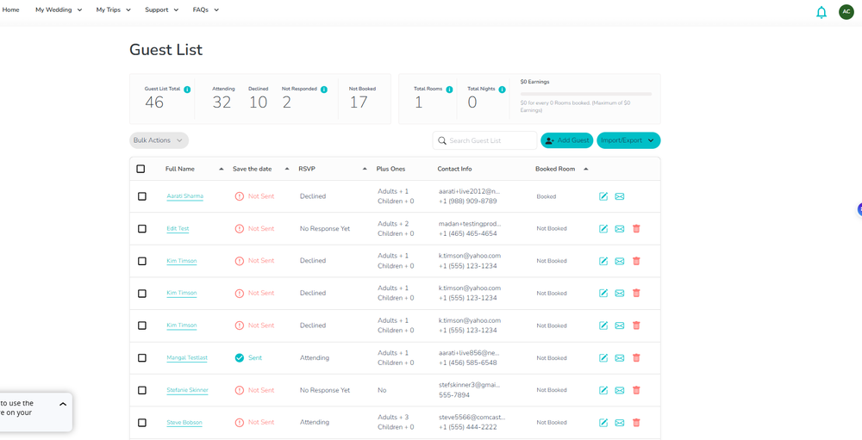Remove Stefanie Skinner with trash icon
The height and width of the screenshot is (440, 862).
[x=636, y=390]
